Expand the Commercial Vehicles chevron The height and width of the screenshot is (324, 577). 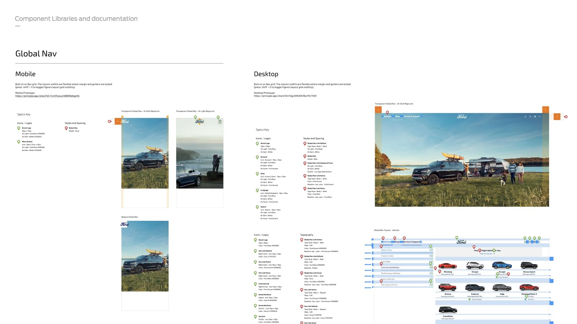(432, 267)
